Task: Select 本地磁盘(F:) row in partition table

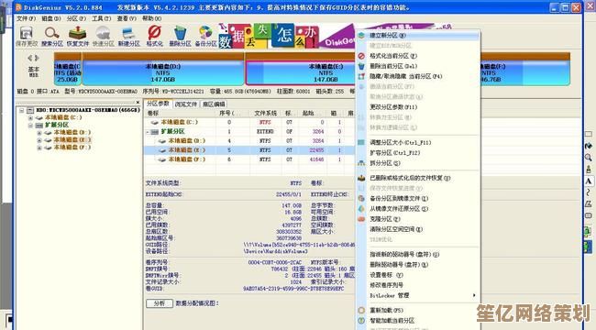Action: [x=249, y=159]
